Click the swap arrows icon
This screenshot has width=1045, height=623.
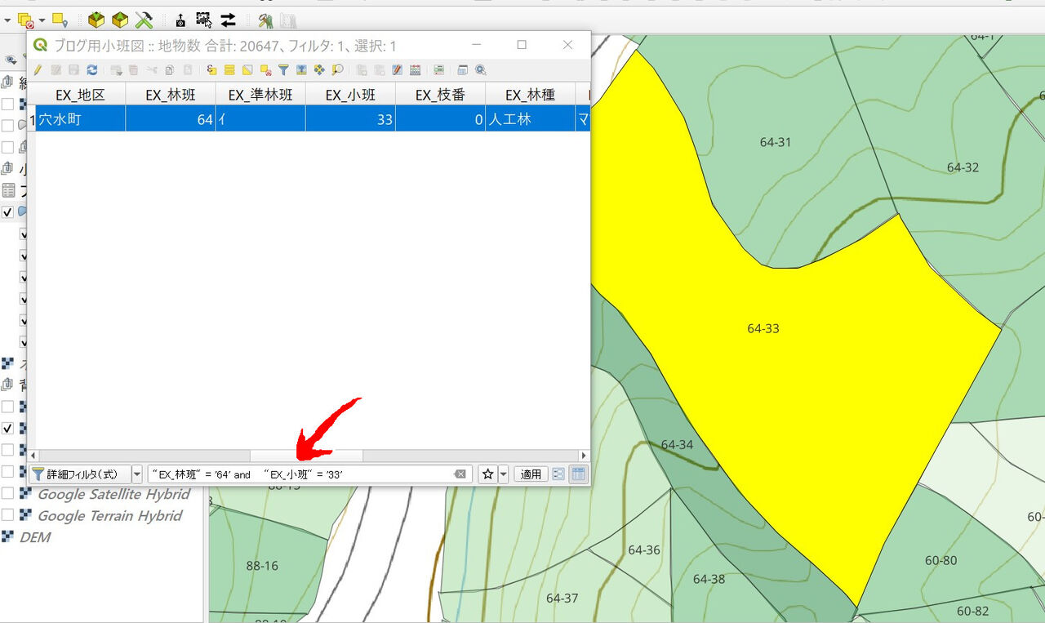(228, 20)
